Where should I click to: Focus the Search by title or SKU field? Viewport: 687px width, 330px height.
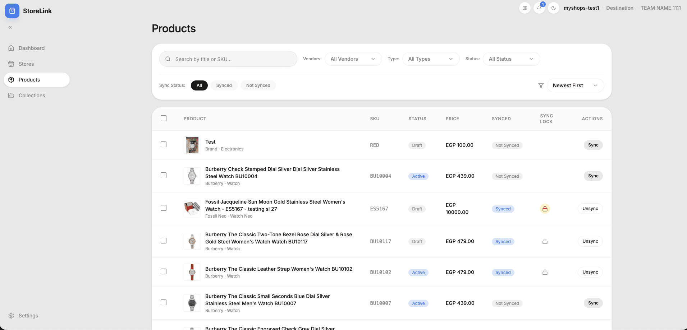pos(228,59)
